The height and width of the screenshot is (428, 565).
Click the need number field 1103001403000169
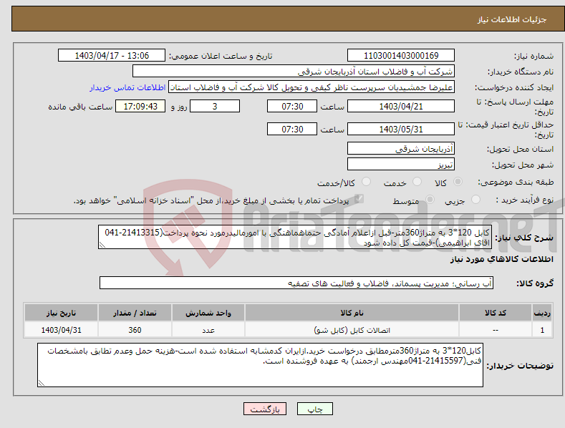pos(401,56)
